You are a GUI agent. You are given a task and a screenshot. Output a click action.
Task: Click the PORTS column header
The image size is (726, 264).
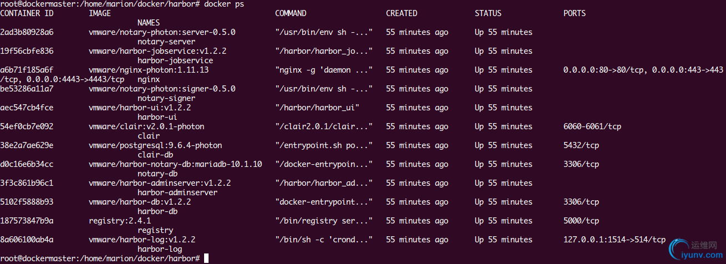point(575,13)
